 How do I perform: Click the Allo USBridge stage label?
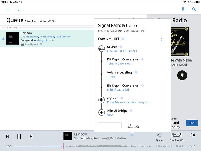(117, 111)
